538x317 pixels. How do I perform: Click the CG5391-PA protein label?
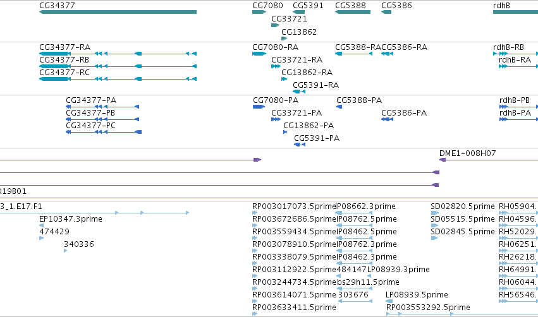pos(317,138)
